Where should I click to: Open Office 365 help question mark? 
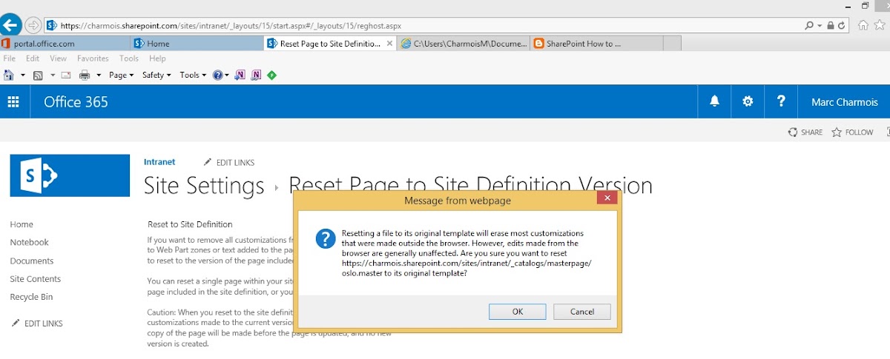tap(781, 101)
